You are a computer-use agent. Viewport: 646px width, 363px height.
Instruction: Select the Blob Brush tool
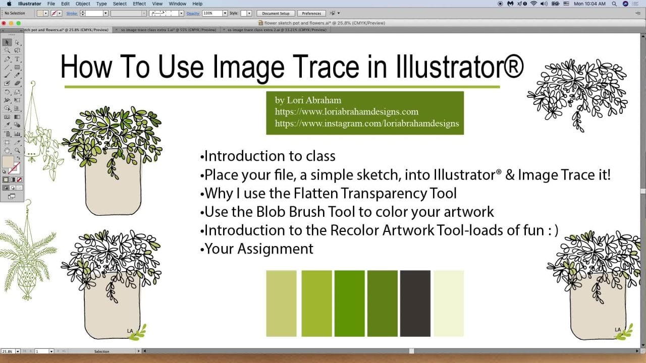click(x=8, y=82)
